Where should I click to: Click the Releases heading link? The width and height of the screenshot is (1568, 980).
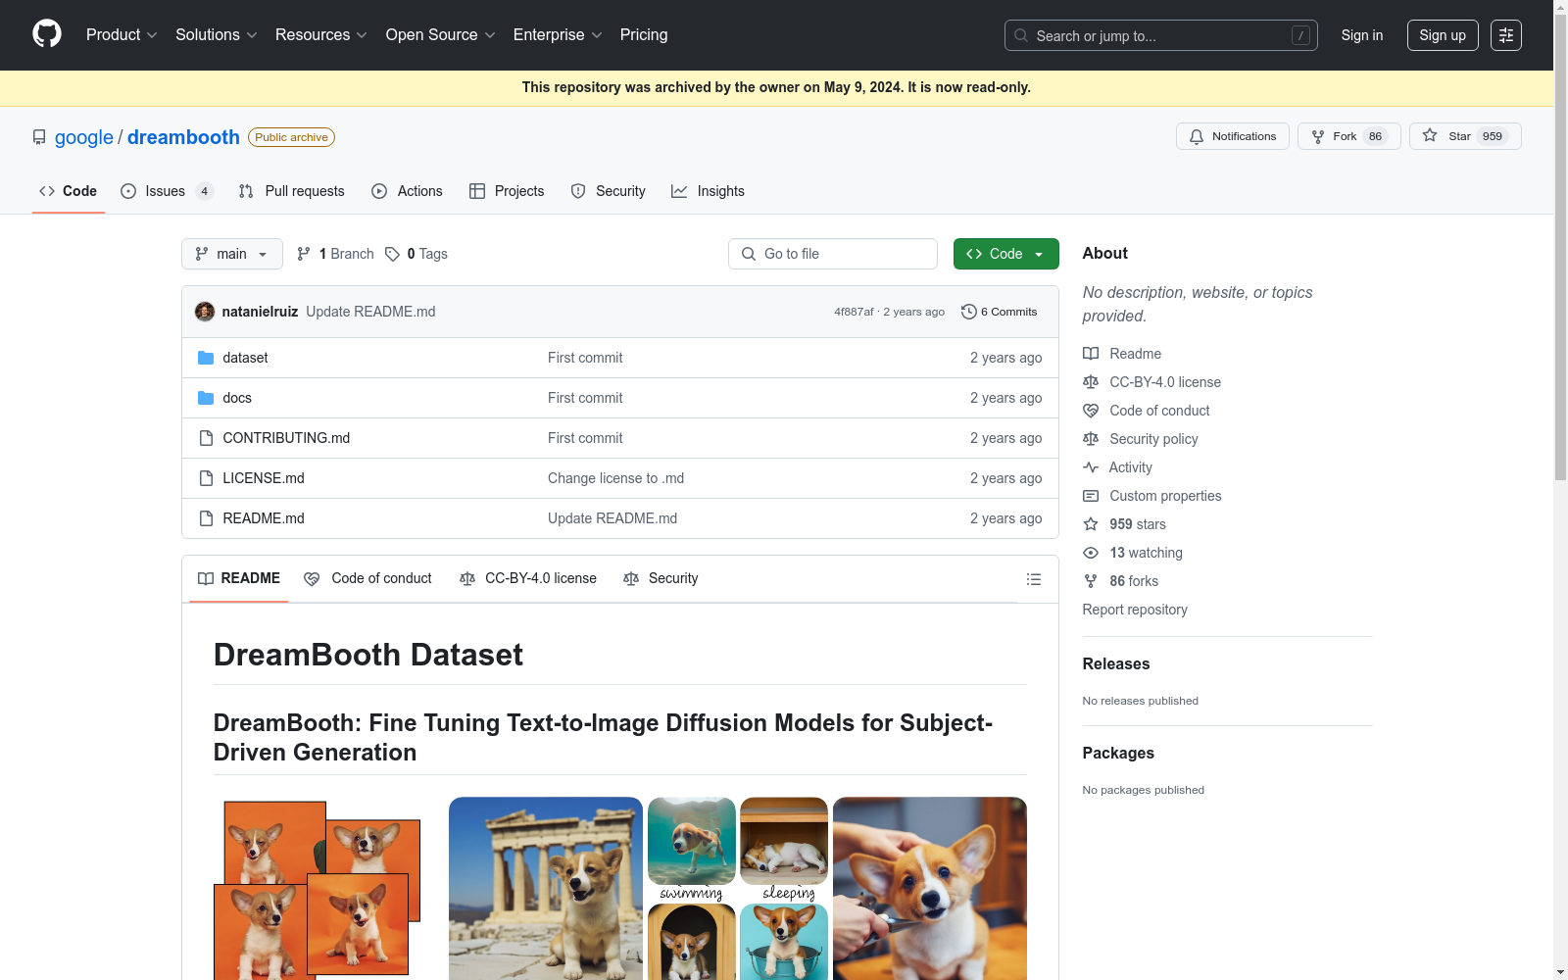(1116, 663)
